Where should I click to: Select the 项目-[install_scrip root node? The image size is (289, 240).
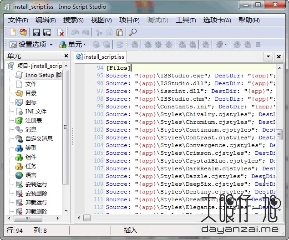pos(35,66)
